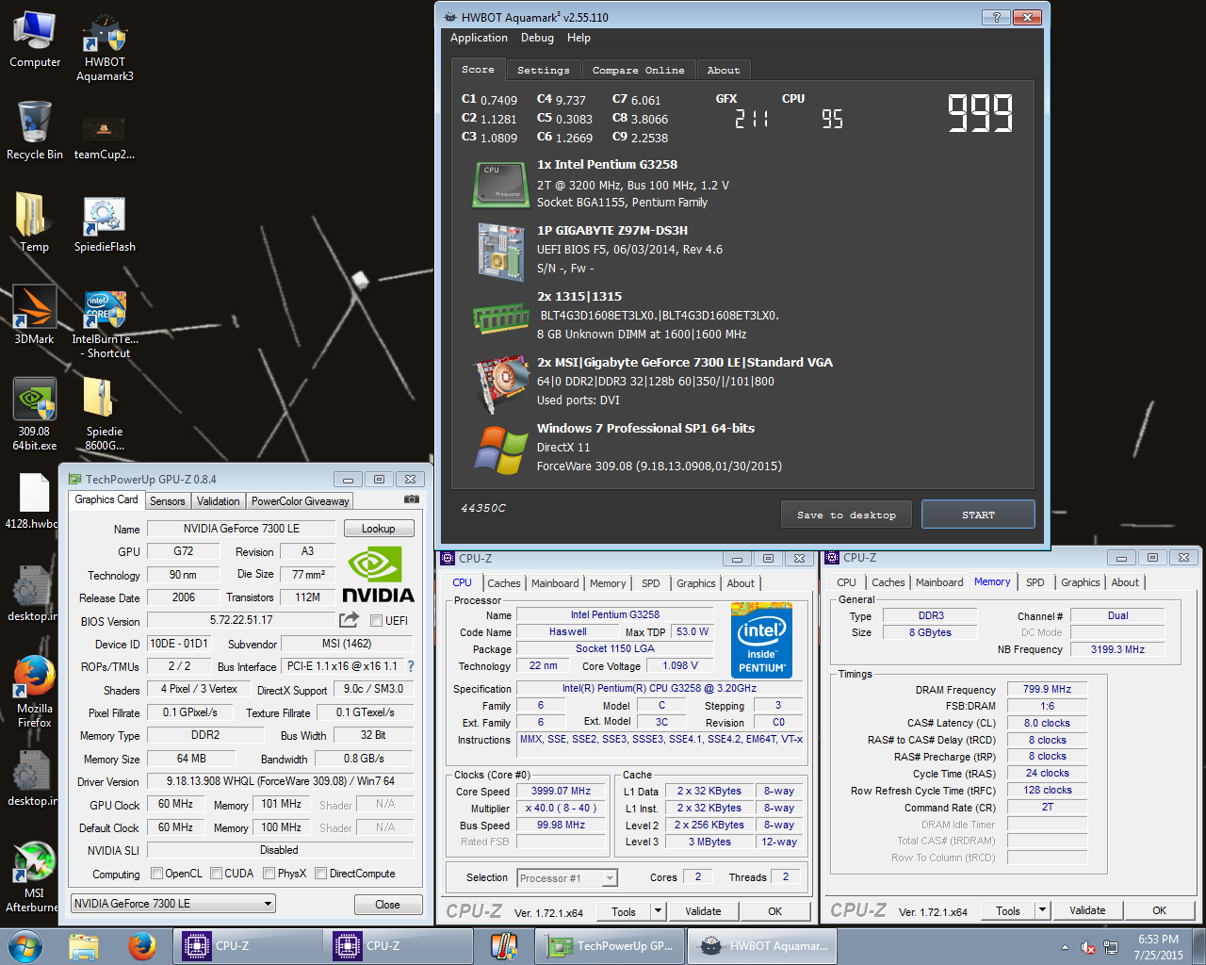
Task: Open TechPowerUp GPU-Z taskbar button
Action: point(610,945)
